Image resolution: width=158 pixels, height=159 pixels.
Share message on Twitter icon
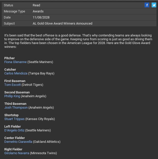tap(154, 5)
